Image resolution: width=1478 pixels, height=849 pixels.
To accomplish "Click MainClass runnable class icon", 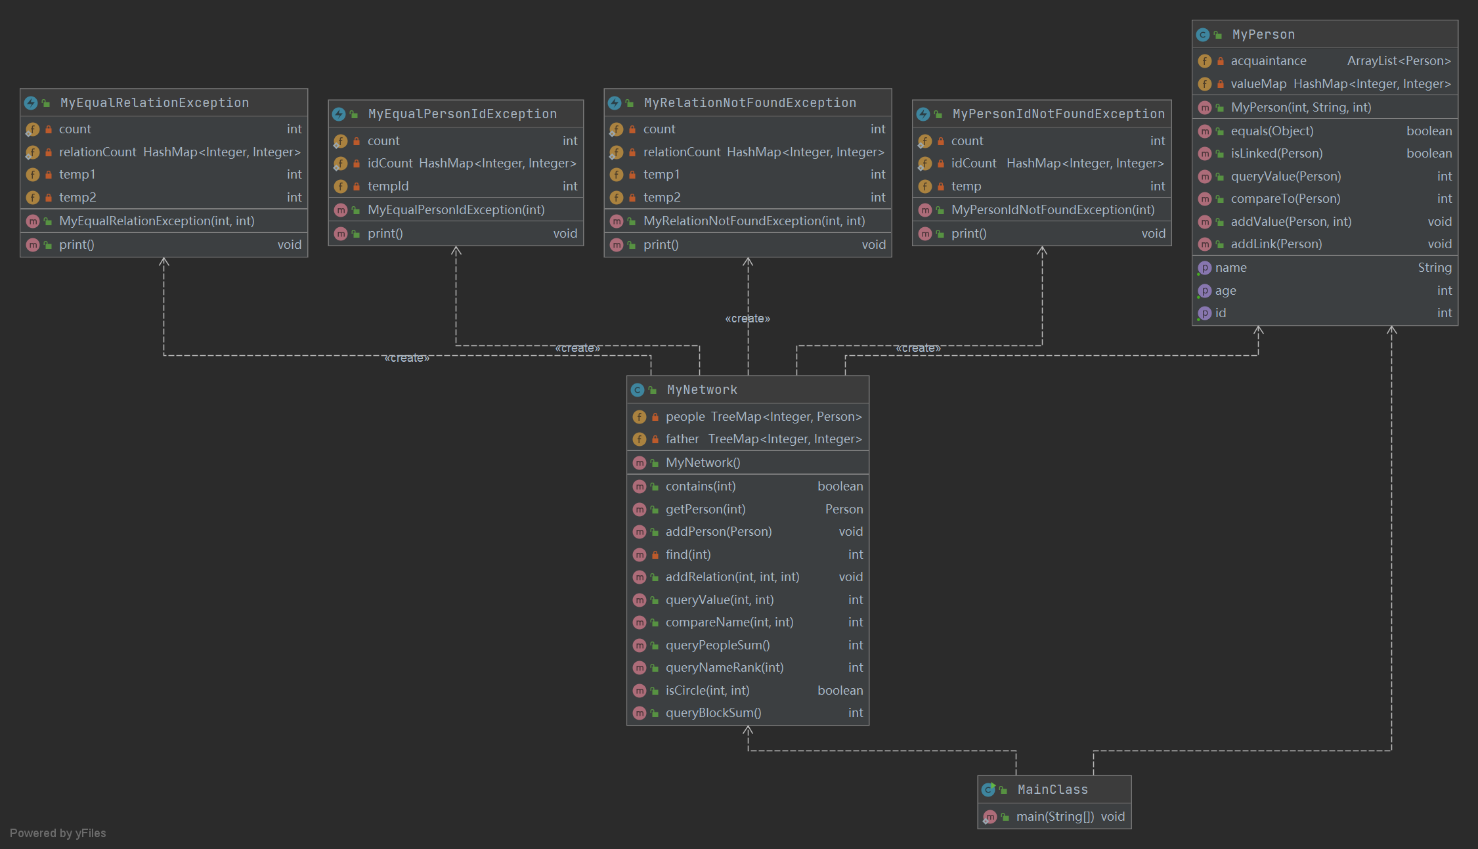I will (x=988, y=789).
